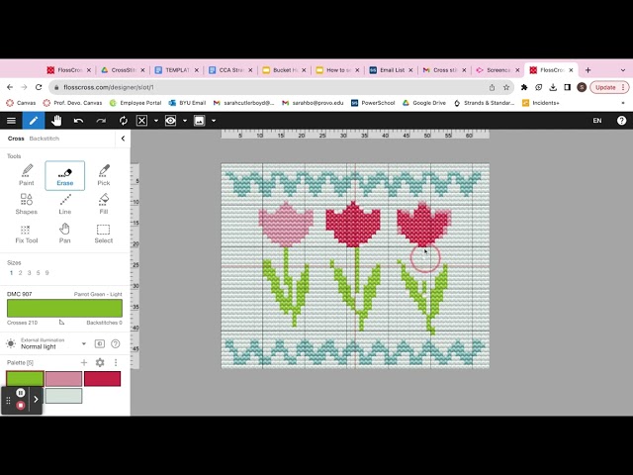This screenshot has height=475, width=633.
Task: Go back in the browser
Action: [10, 87]
